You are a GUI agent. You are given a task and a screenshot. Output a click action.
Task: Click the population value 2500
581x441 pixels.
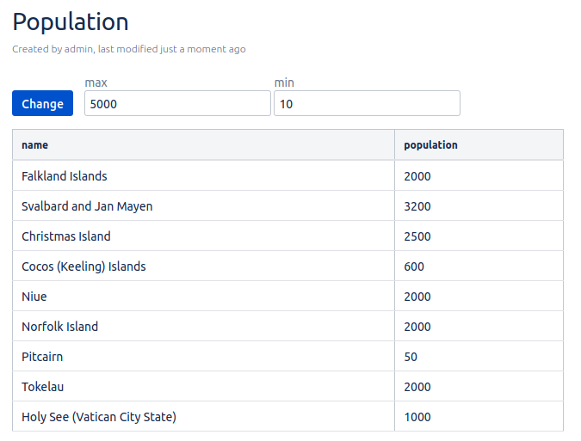(x=417, y=236)
